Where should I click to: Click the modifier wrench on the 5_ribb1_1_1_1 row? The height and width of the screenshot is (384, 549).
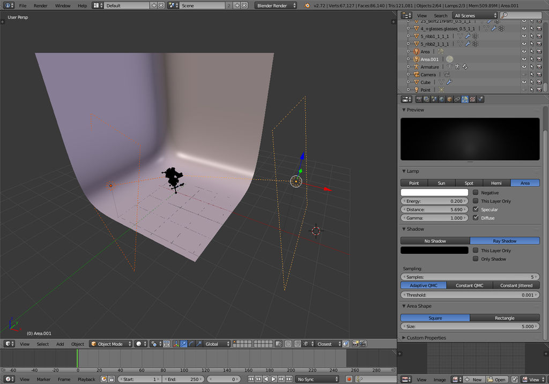point(468,36)
